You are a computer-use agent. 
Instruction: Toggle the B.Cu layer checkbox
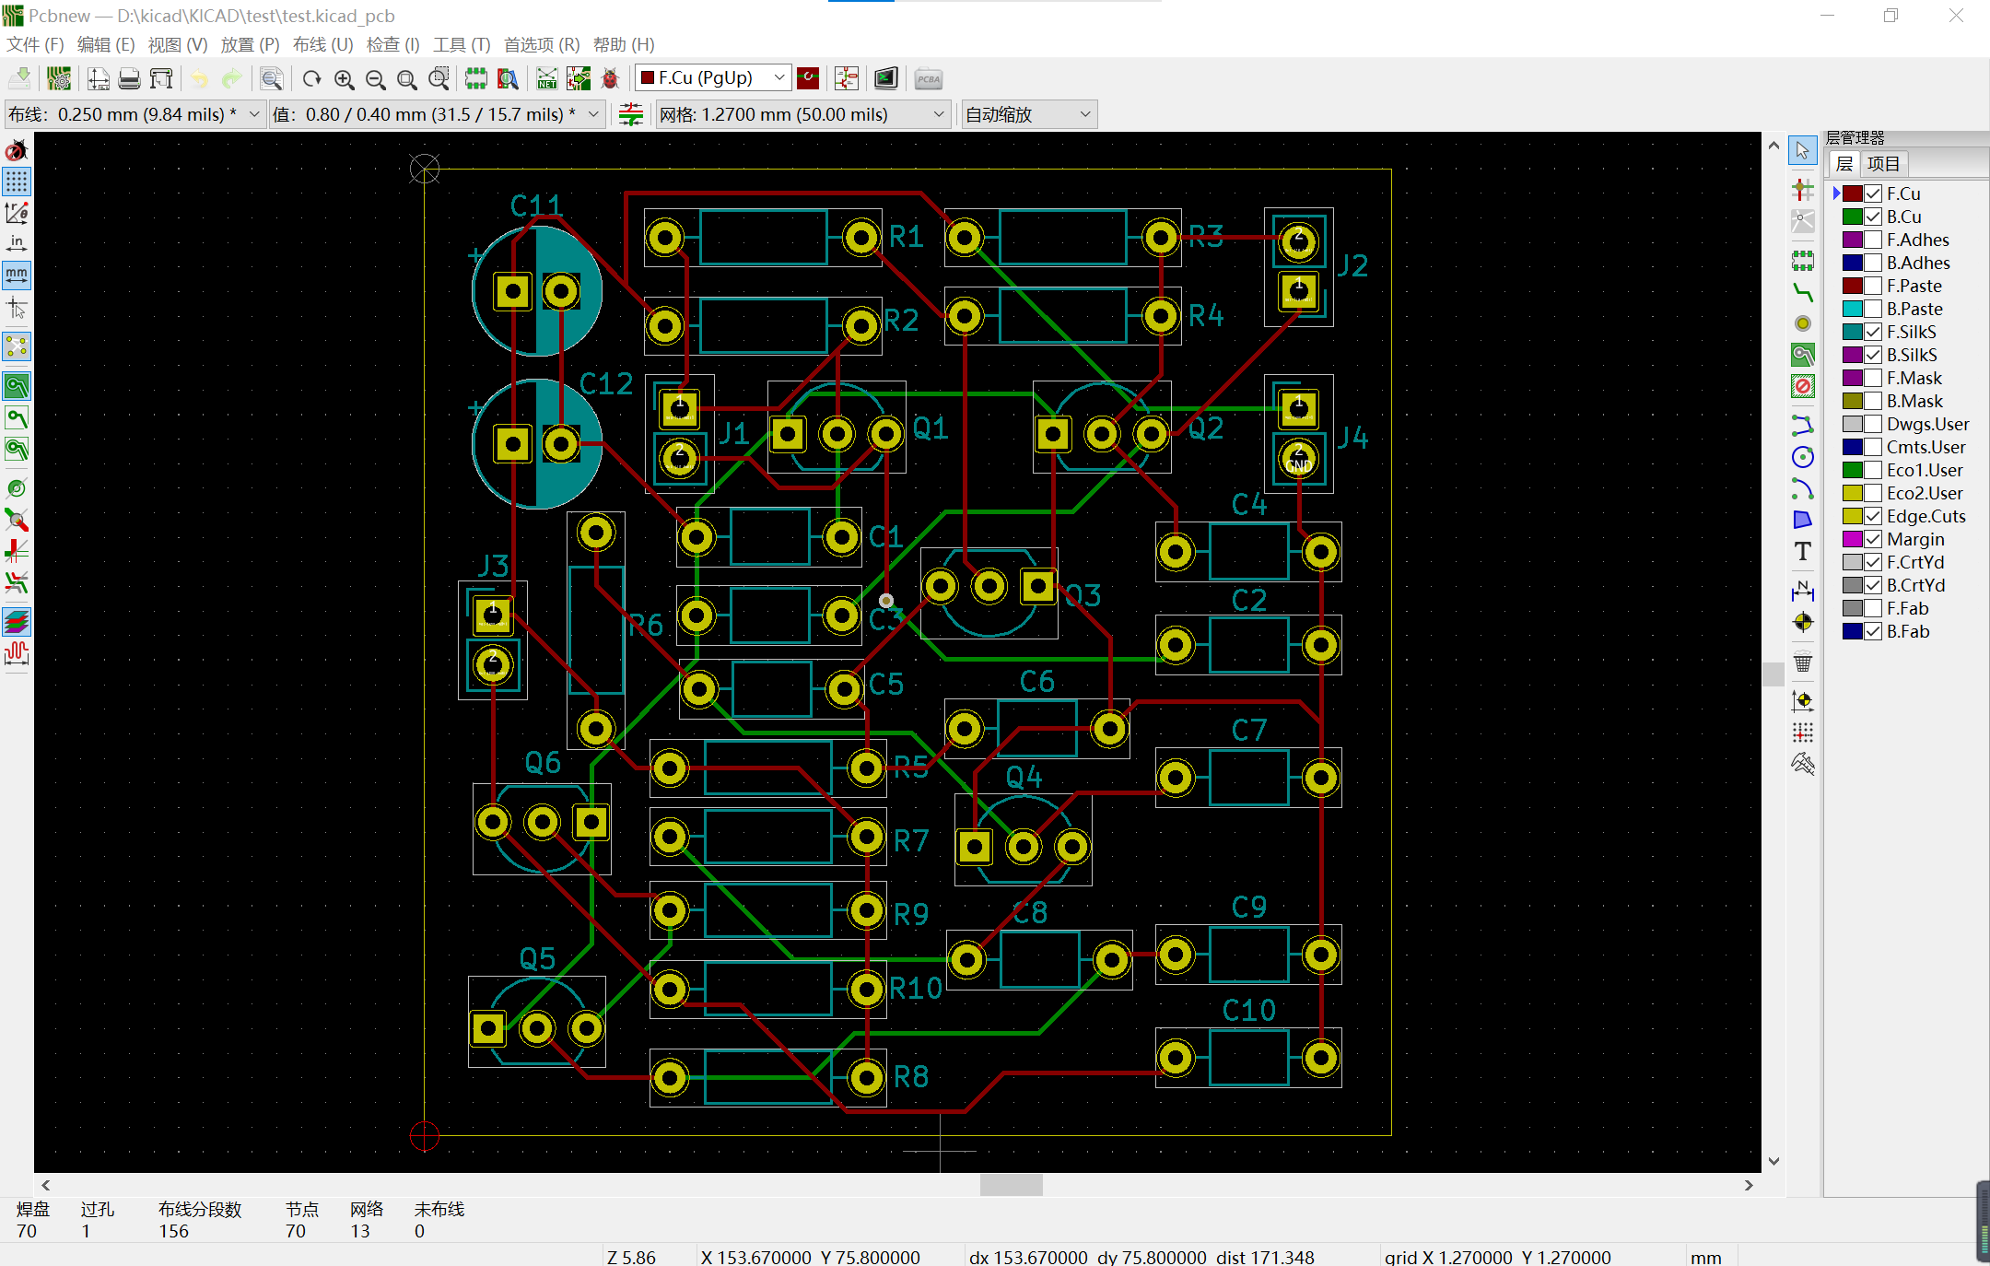[1873, 217]
